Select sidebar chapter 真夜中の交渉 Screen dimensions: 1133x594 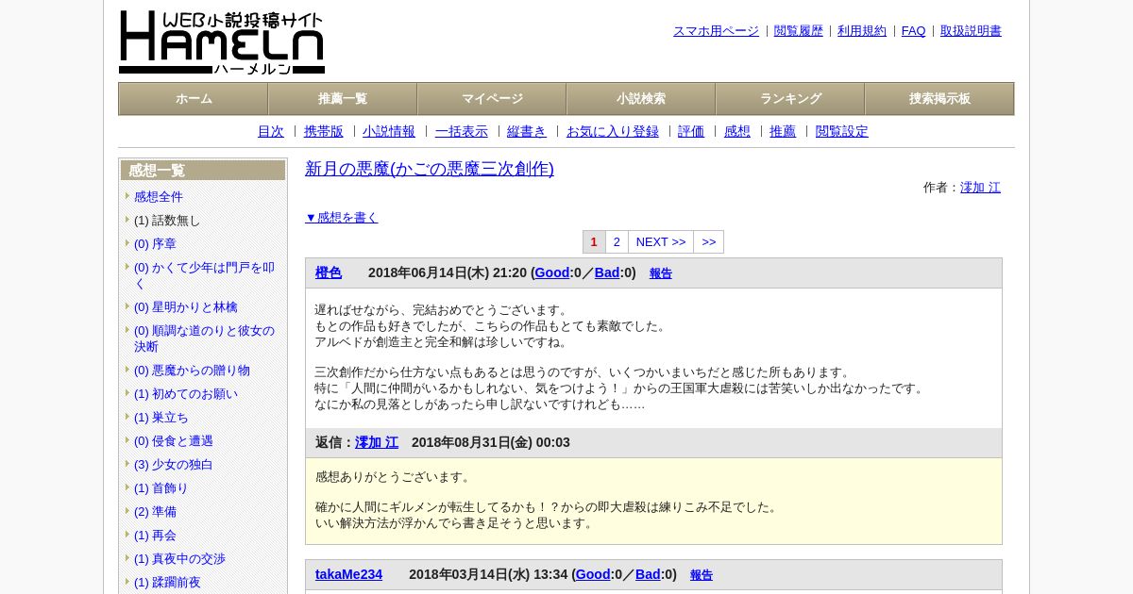[179, 559]
